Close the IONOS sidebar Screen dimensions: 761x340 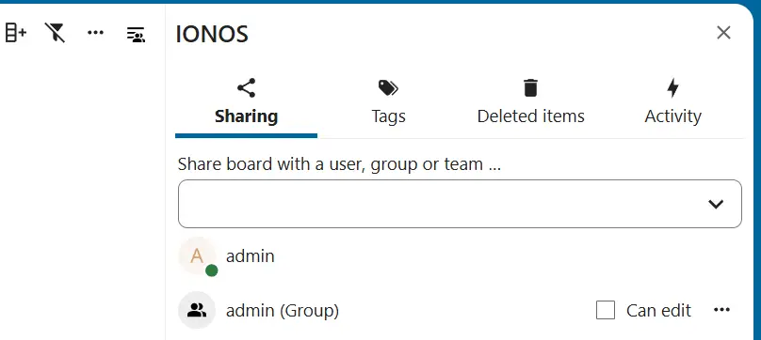(723, 33)
